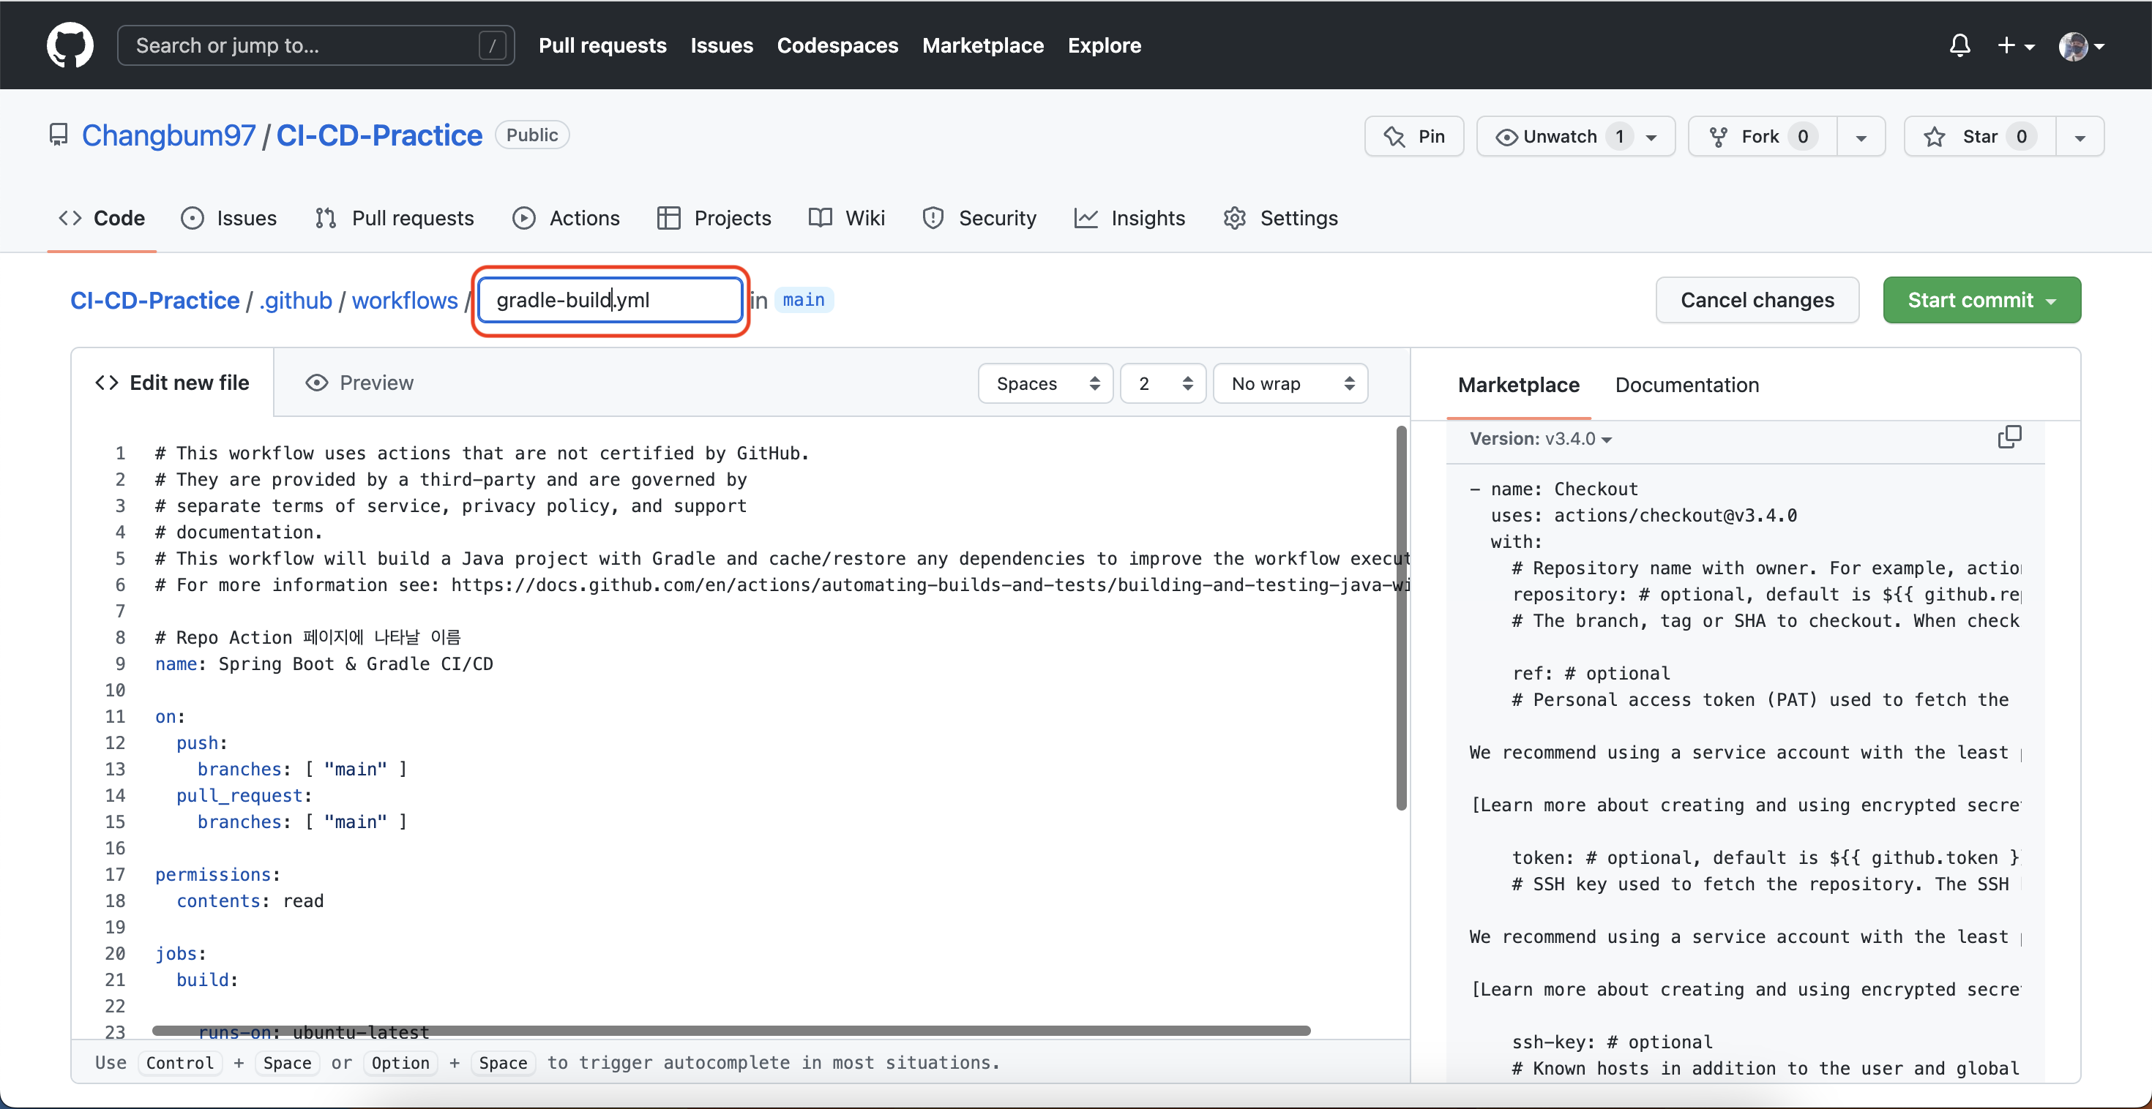The image size is (2152, 1109).
Task: Switch to the Documentation tab
Action: point(1686,385)
